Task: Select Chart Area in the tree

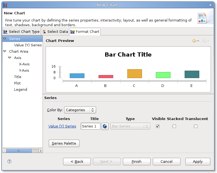Action: pos(19,51)
